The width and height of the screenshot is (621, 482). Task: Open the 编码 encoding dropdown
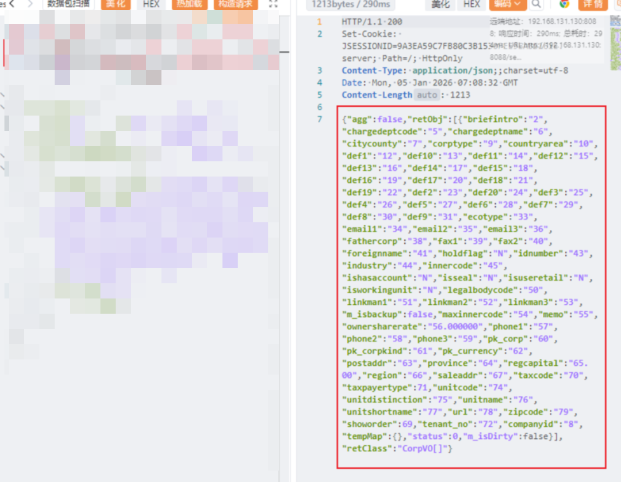tap(508, 4)
